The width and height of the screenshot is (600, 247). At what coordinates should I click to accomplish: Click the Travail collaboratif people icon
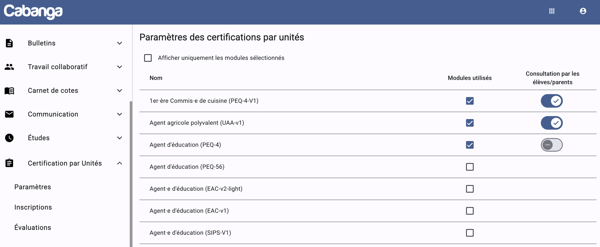pyautogui.click(x=9, y=67)
